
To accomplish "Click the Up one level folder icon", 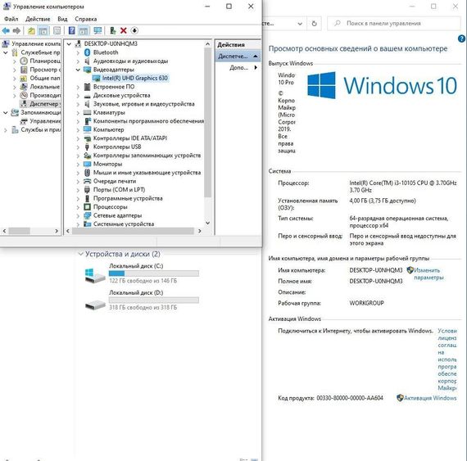I will tap(31, 30).
